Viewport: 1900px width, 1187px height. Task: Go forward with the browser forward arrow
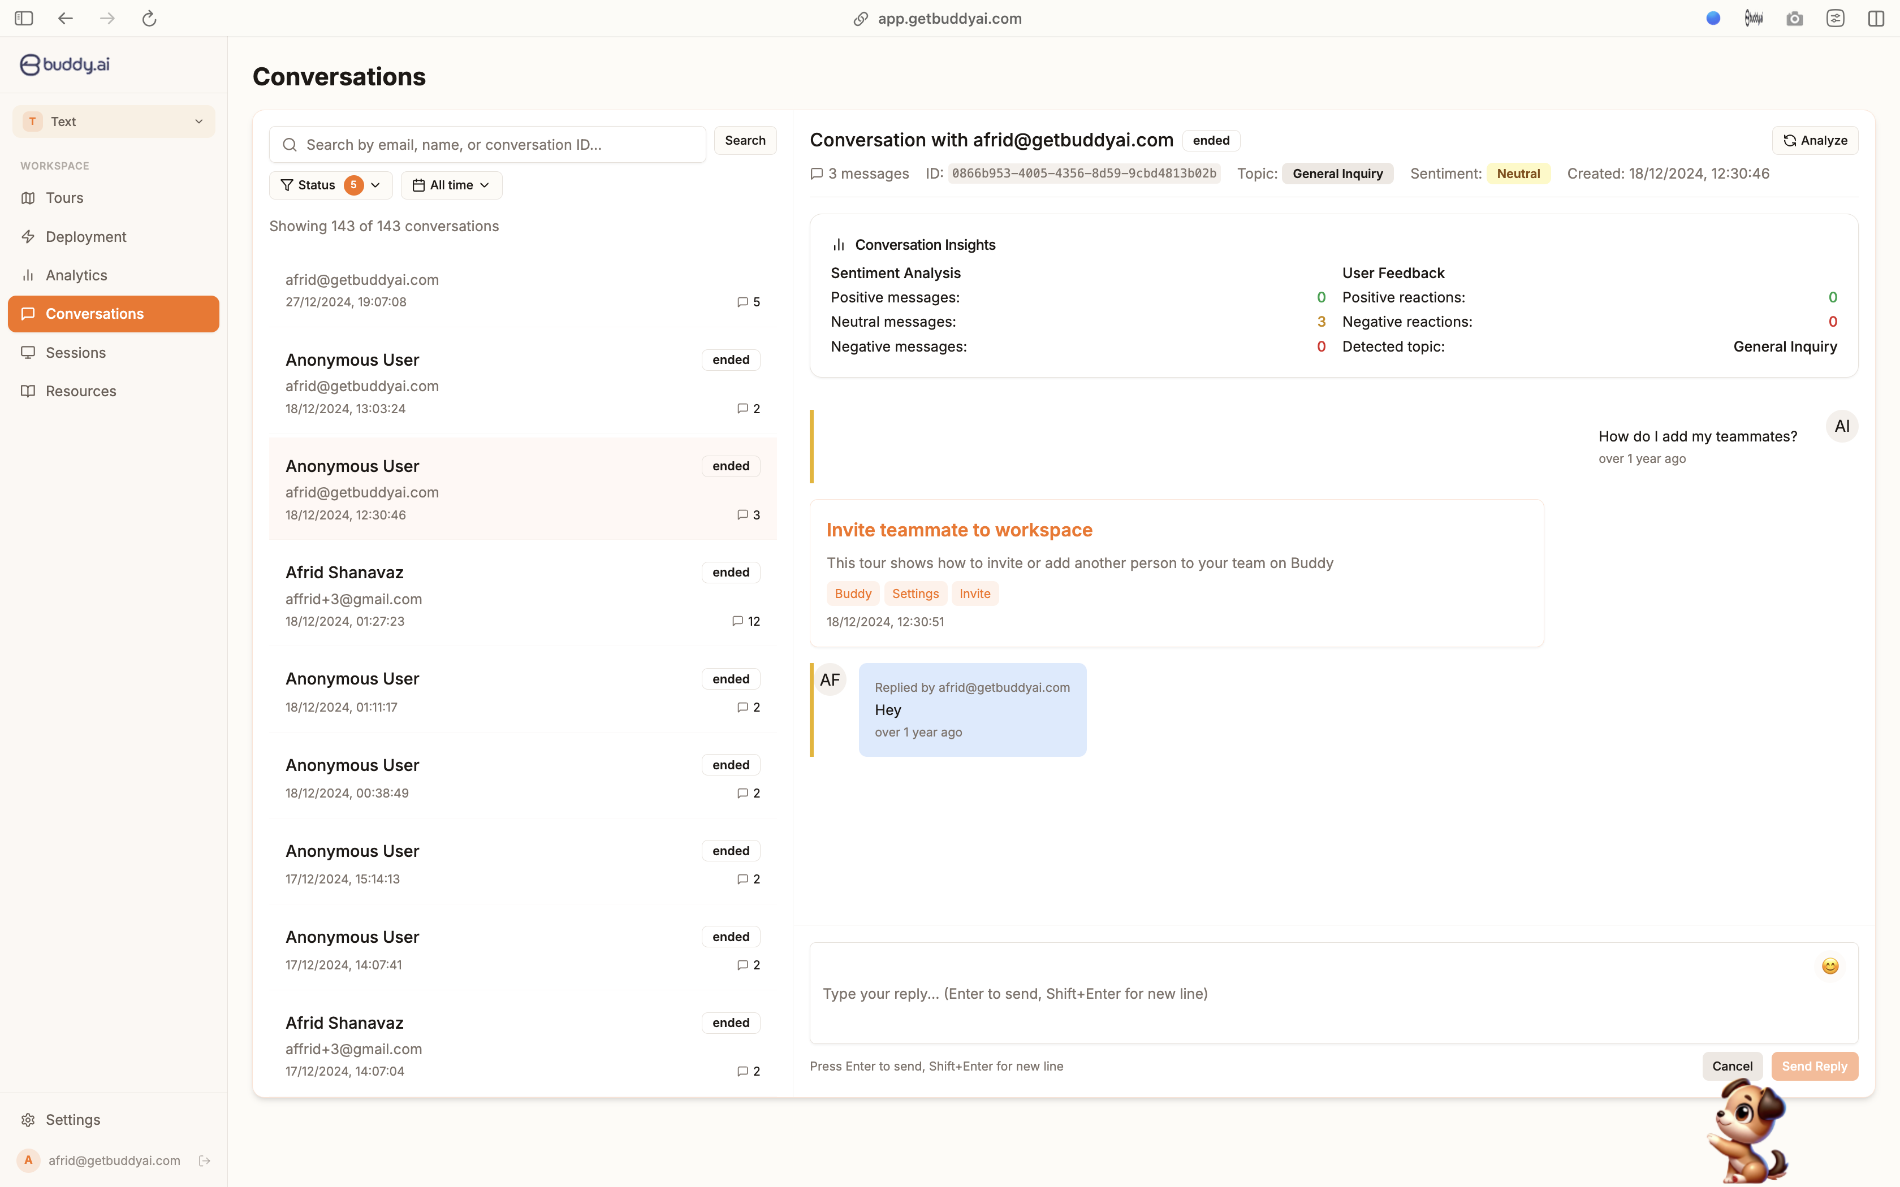(107, 18)
